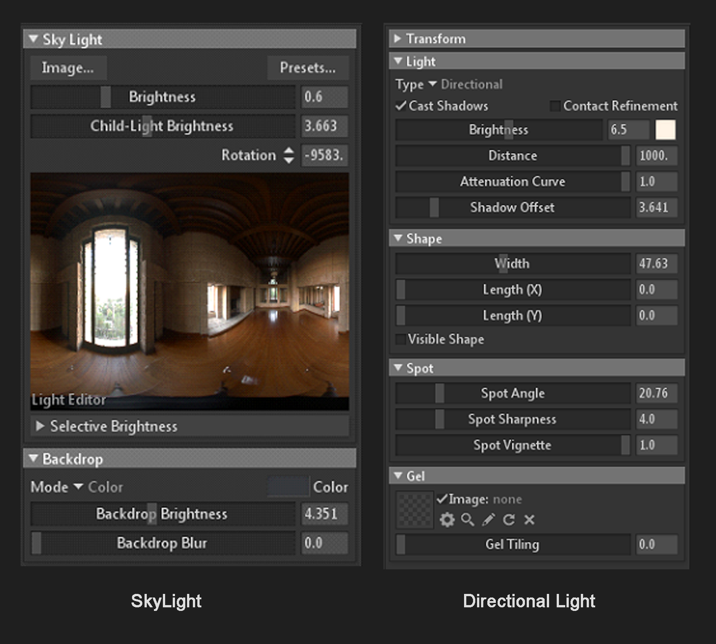Click the Image... button
The width and height of the screenshot is (716, 644).
tap(68, 68)
